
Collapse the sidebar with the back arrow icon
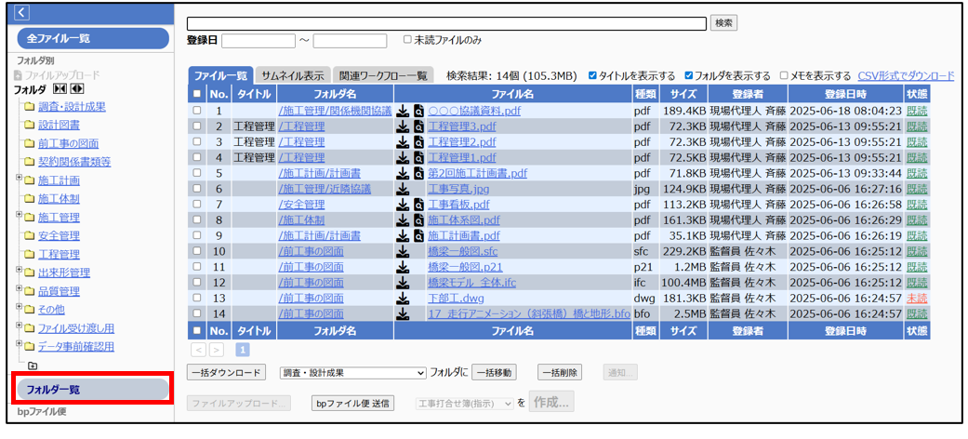[23, 13]
